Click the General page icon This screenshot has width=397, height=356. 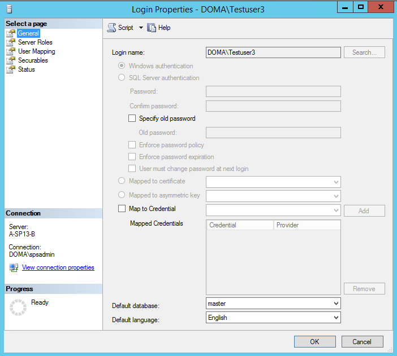[11, 33]
